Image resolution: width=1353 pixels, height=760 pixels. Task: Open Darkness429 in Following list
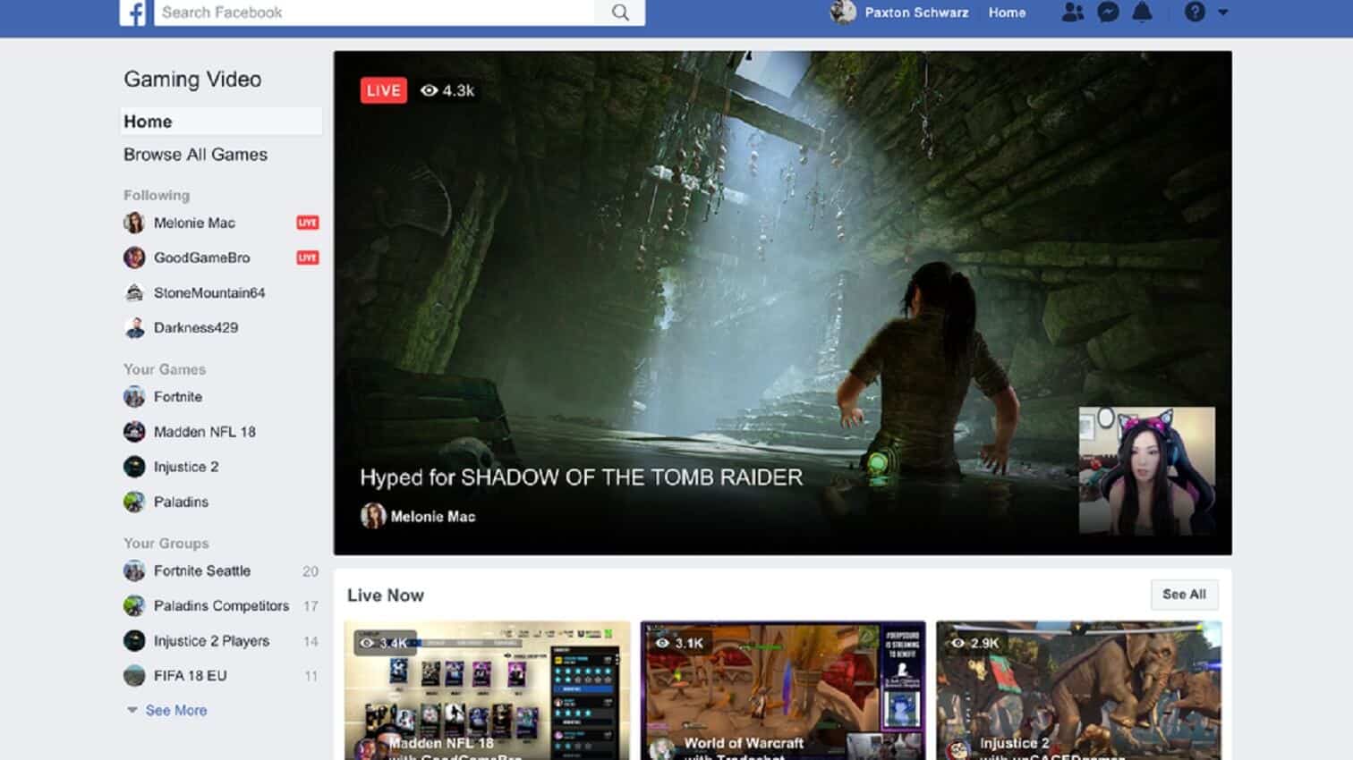tap(196, 327)
